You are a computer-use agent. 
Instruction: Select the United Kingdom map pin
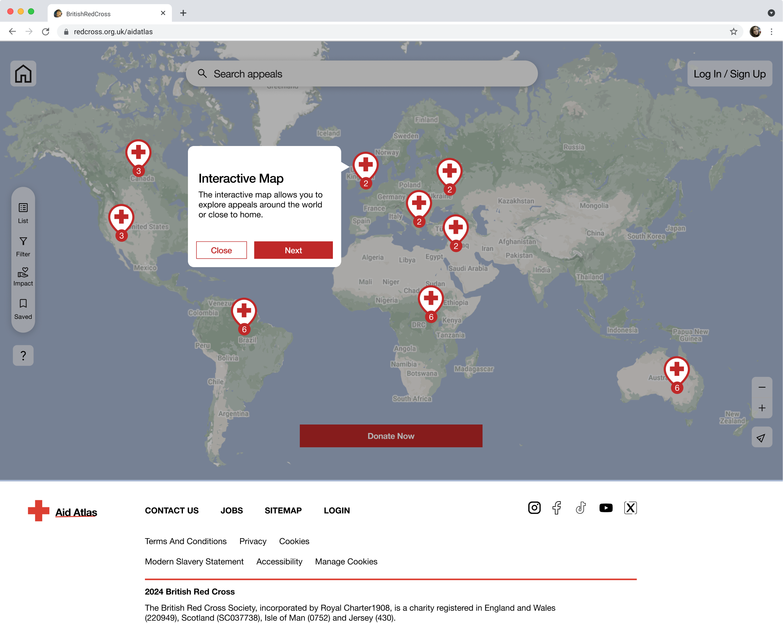[366, 170]
